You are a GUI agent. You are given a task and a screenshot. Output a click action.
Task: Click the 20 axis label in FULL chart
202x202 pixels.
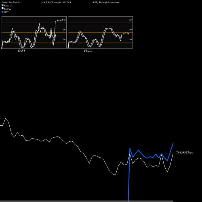[x=130, y=39]
